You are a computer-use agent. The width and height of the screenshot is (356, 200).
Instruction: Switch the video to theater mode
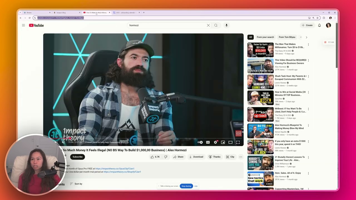click(x=230, y=142)
